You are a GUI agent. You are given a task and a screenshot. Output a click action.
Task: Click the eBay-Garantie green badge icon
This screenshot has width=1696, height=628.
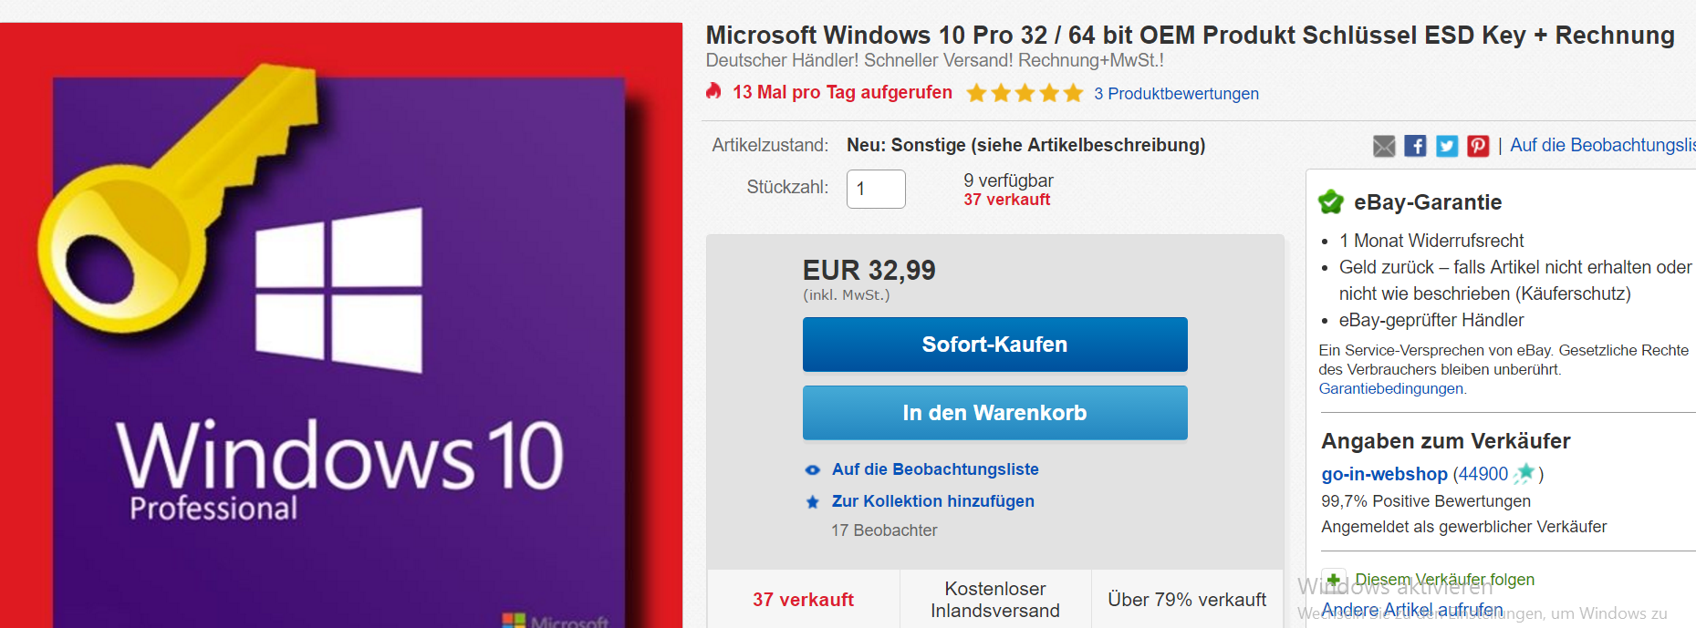click(x=1331, y=201)
